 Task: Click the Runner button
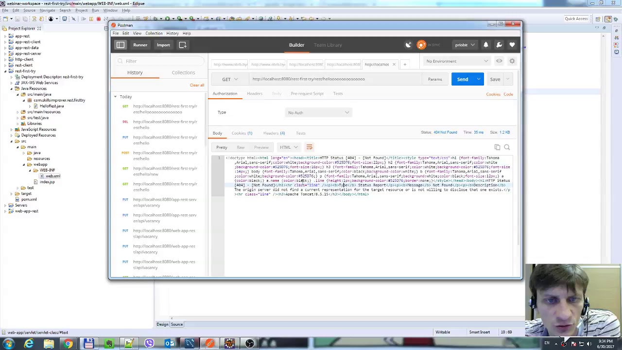[x=140, y=45]
